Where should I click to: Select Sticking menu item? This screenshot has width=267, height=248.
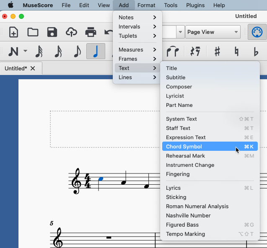tap(210, 197)
